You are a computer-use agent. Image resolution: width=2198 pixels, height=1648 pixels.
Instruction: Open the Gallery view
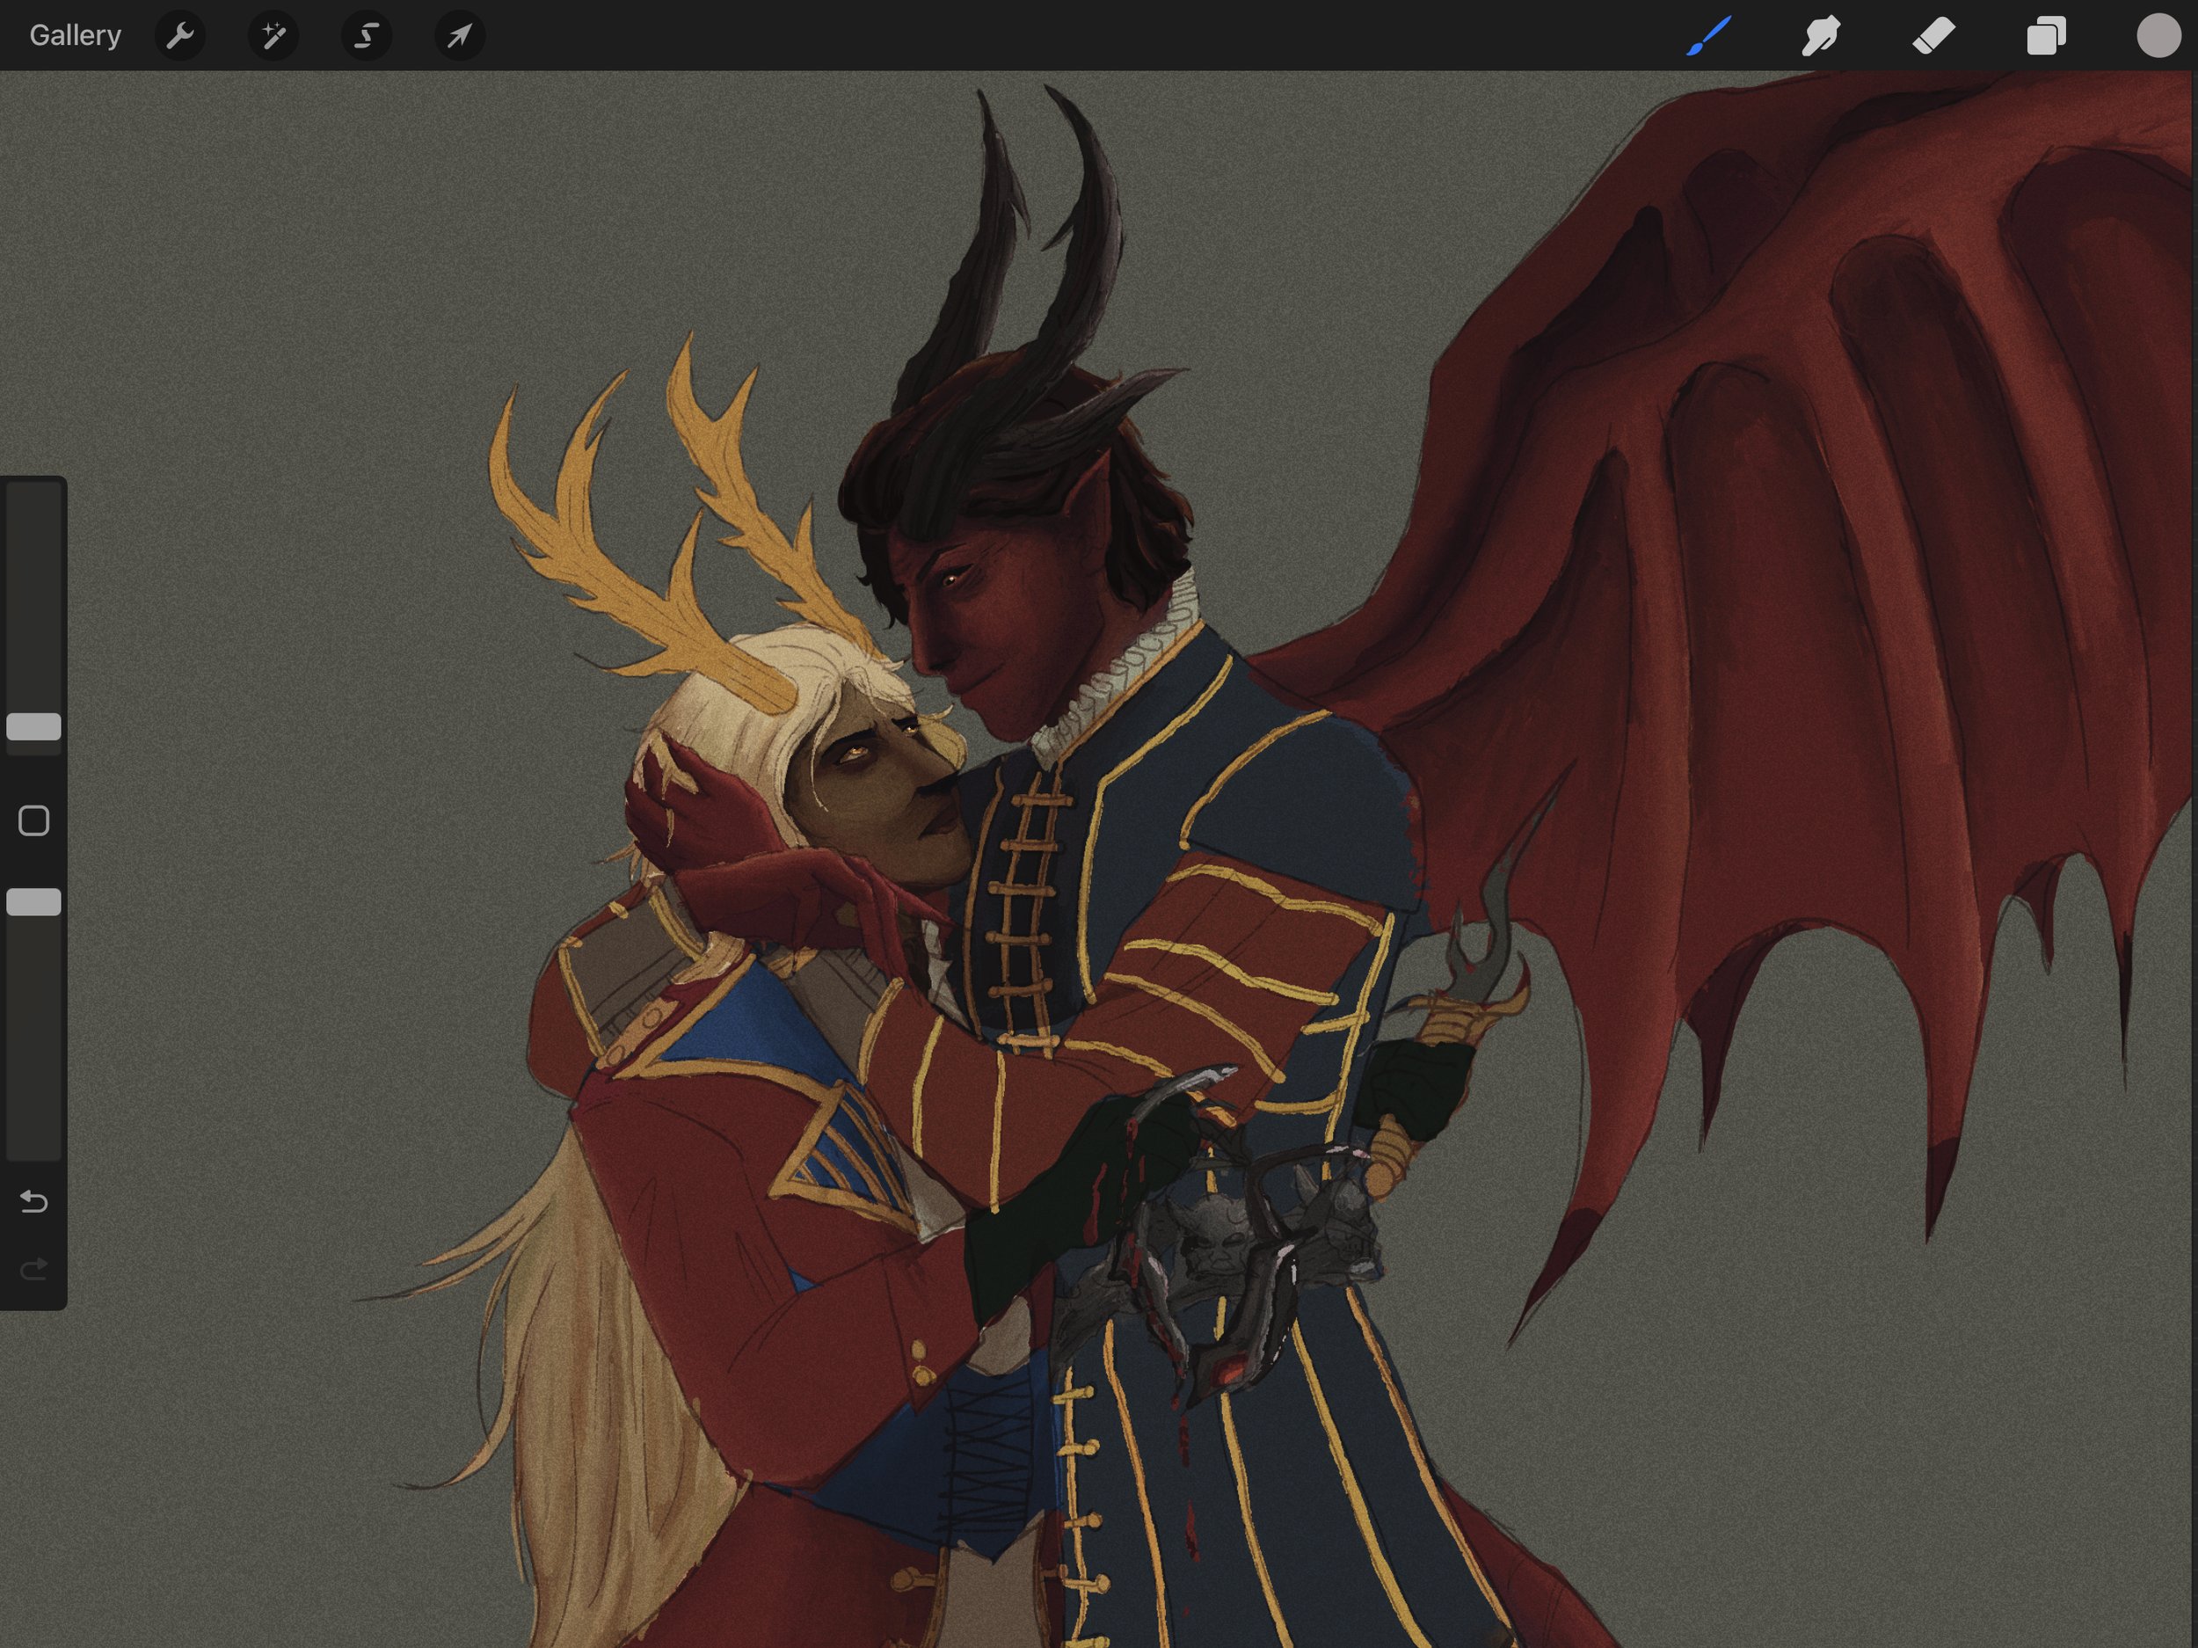click(x=75, y=36)
